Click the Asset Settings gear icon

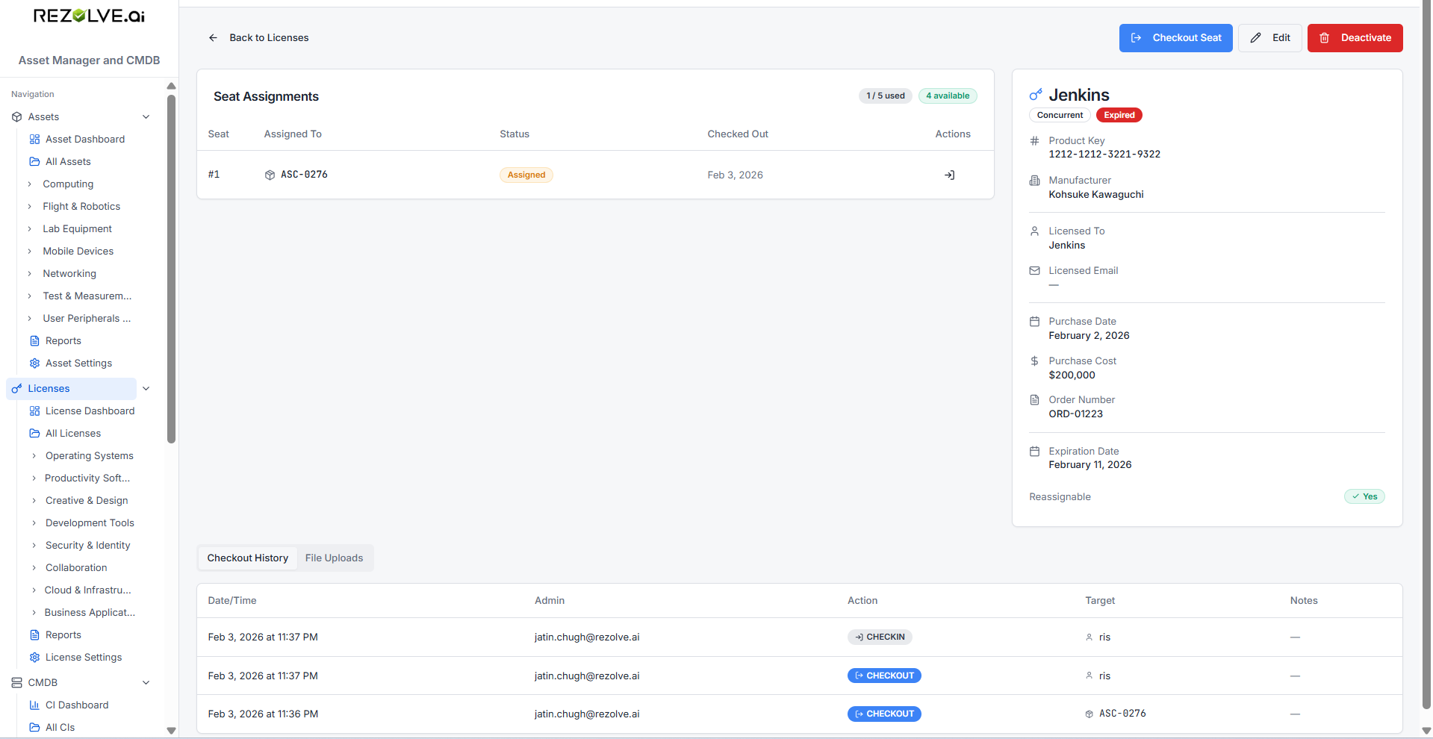click(x=34, y=364)
